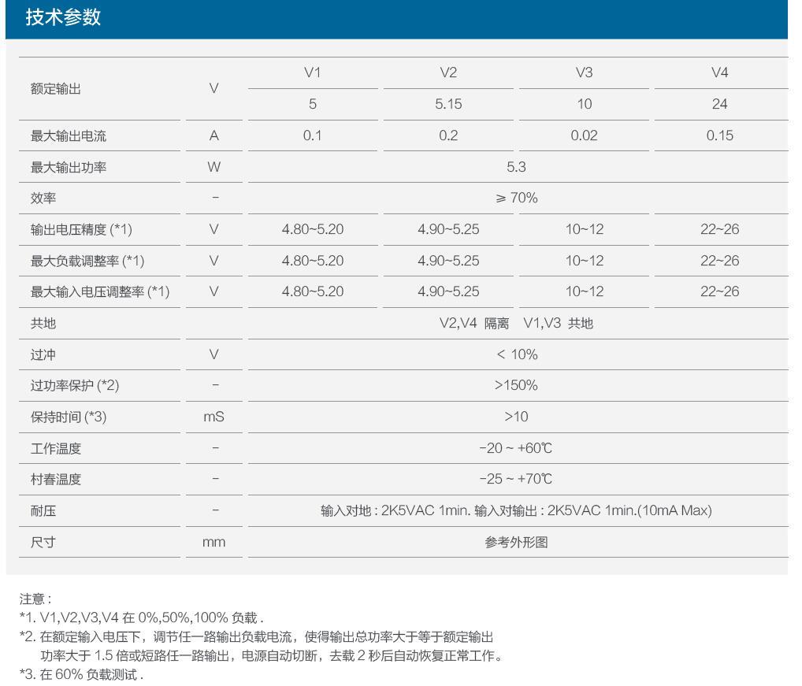Click the 过功率保护 (*2) label
Image resolution: width=802 pixels, height=686 pixels.
(75, 385)
